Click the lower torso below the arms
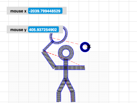137x103 pixels. click(66, 74)
